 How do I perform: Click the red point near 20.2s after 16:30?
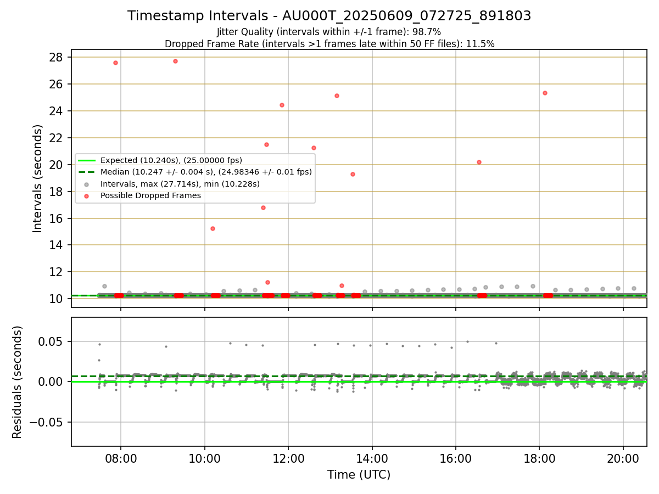point(479,162)
